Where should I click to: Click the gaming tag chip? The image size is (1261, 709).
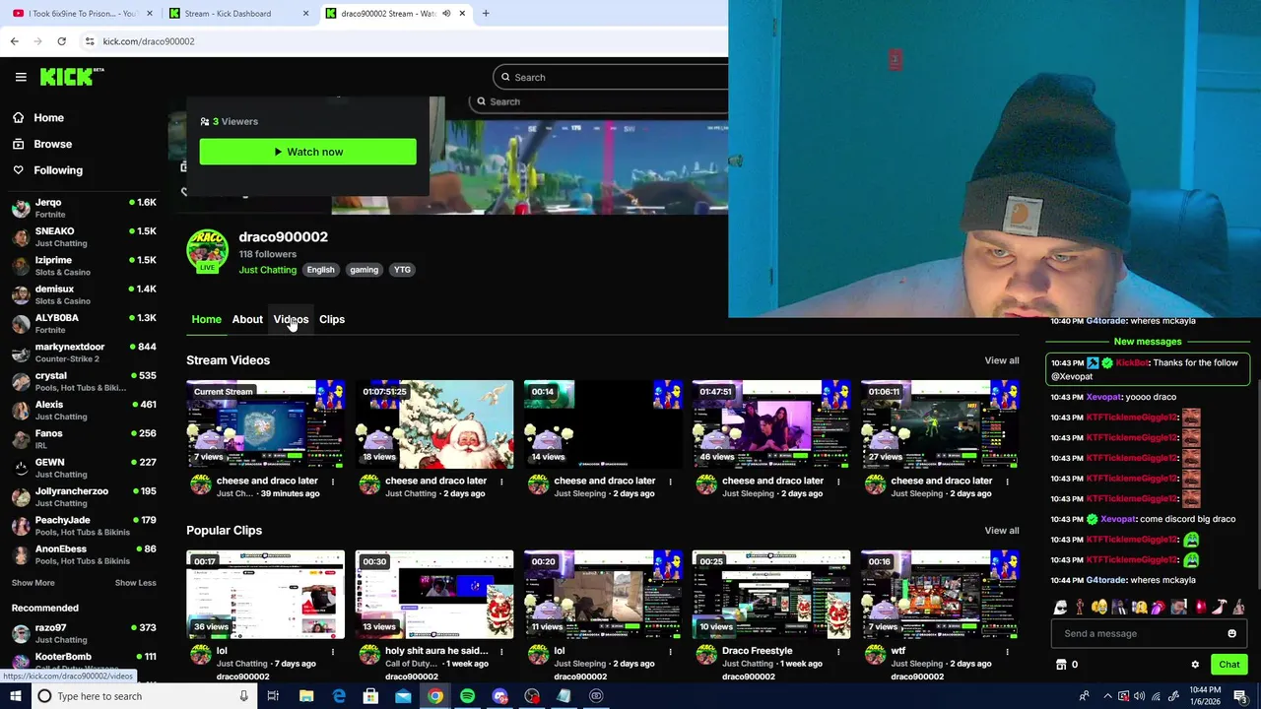364,270
